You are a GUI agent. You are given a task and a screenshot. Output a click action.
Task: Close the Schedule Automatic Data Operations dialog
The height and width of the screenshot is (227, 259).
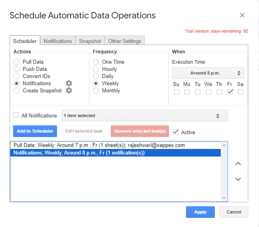[242, 15]
